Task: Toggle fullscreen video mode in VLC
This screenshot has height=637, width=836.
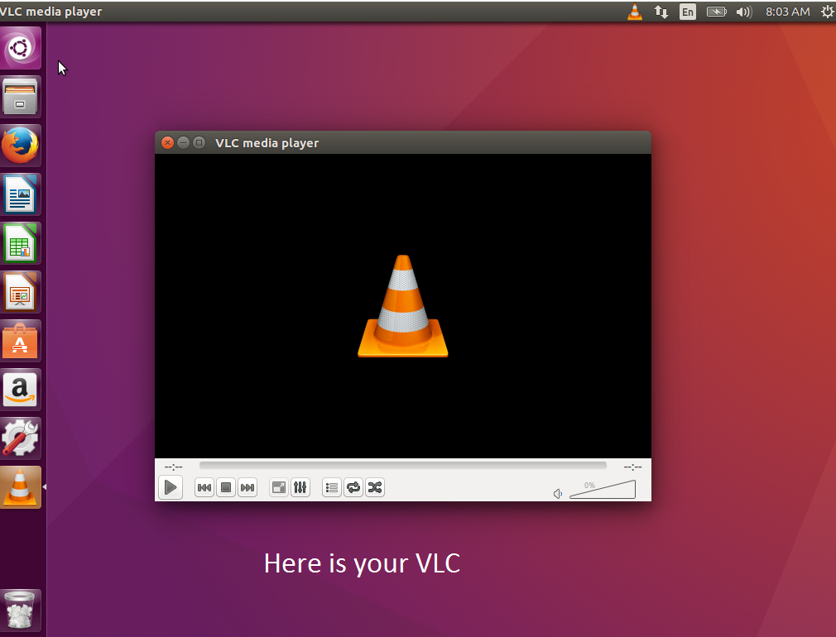Action: [x=279, y=487]
